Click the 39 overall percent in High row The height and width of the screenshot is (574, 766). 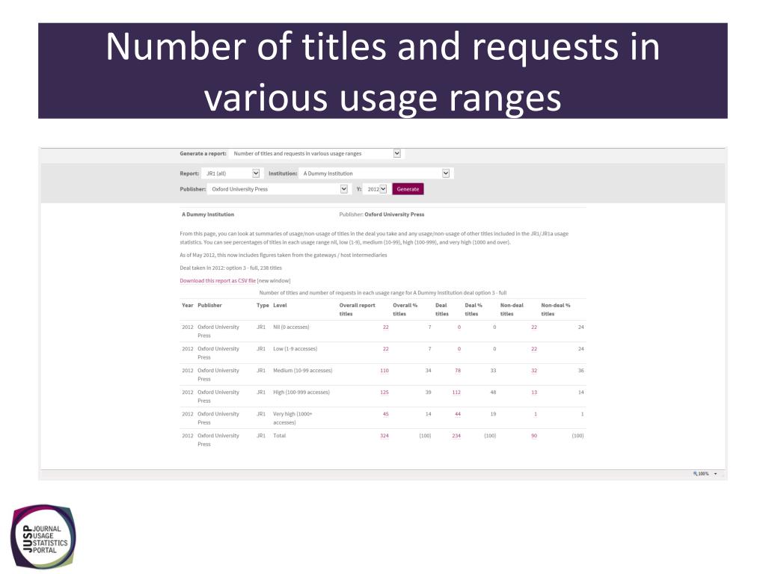[428, 392]
